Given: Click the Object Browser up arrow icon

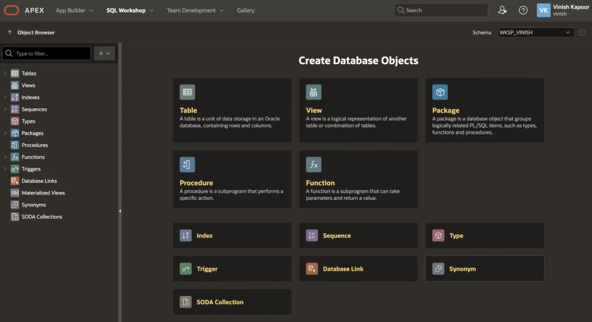Looking at the screenshot, I should pyautogui.click(x=10, y=32).
